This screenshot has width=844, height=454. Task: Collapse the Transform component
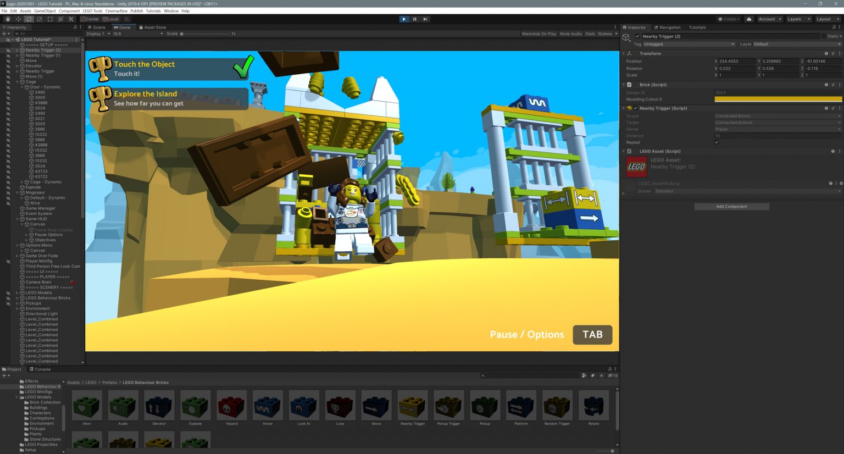[623, 53]
